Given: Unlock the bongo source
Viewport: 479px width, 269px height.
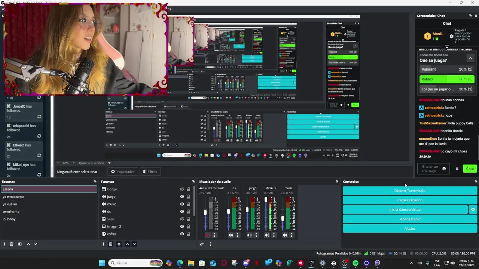Looking at the screenshot, I should coord(189,189).
